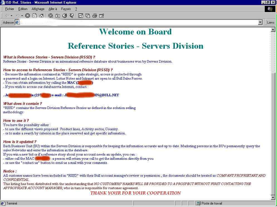Click the line starting 'If you wish to access our database'
The height and width of the screenshot is (207, 277).
[46, 87]
